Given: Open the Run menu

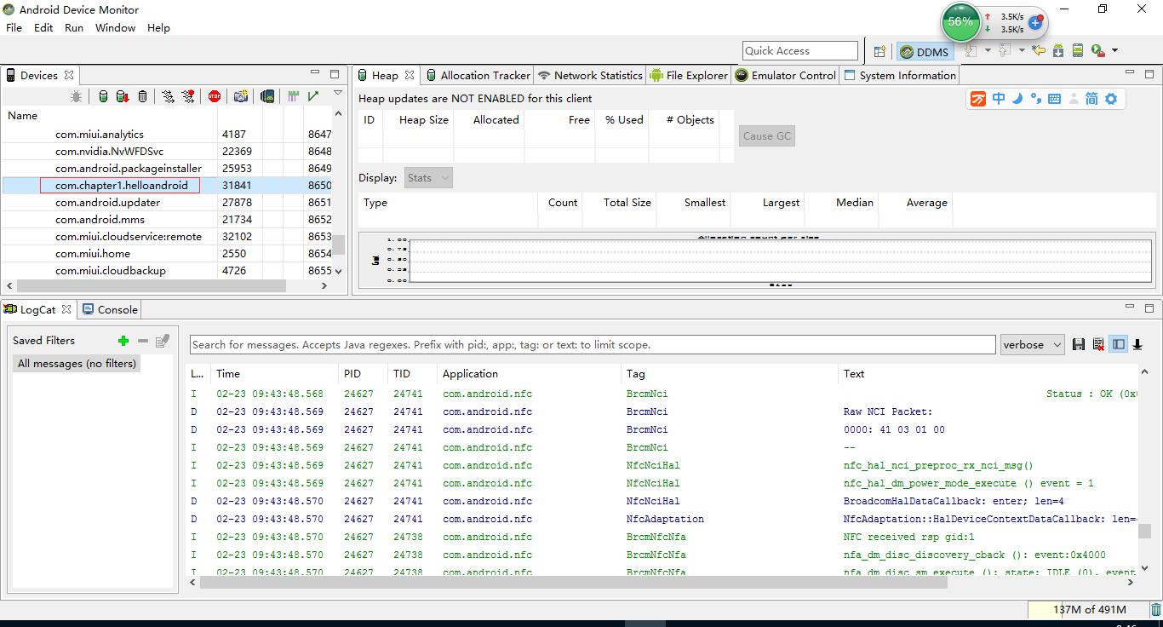Looking at the screenshot, I should pyautogui.click(x=74, y=27).
